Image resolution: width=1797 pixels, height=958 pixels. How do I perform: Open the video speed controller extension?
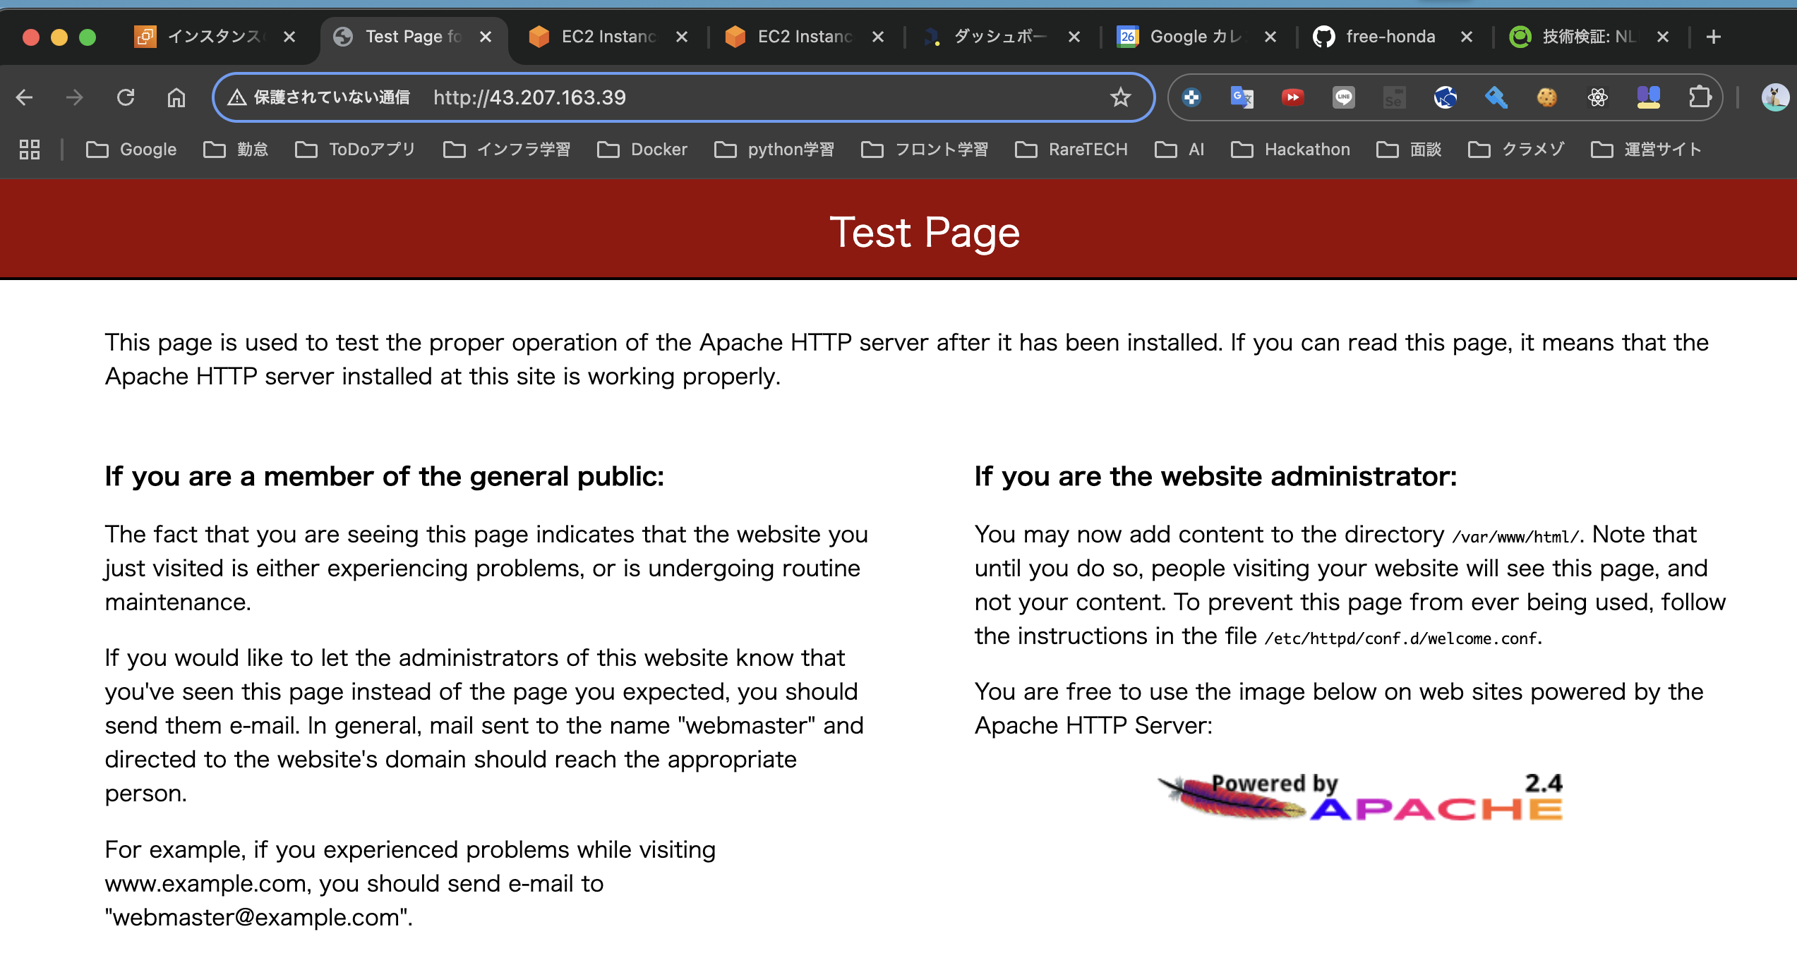pos(1294,97)
